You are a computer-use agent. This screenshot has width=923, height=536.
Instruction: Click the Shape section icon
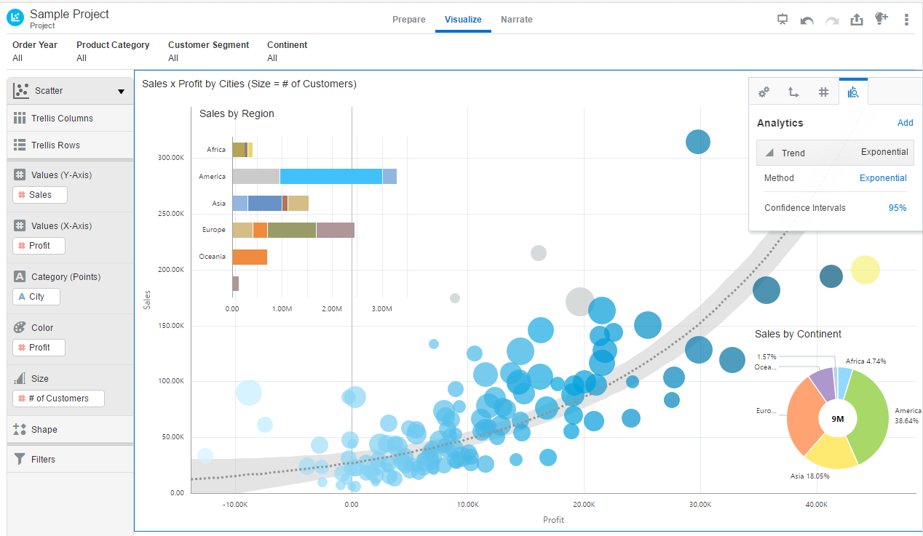[x=20, y=429]
